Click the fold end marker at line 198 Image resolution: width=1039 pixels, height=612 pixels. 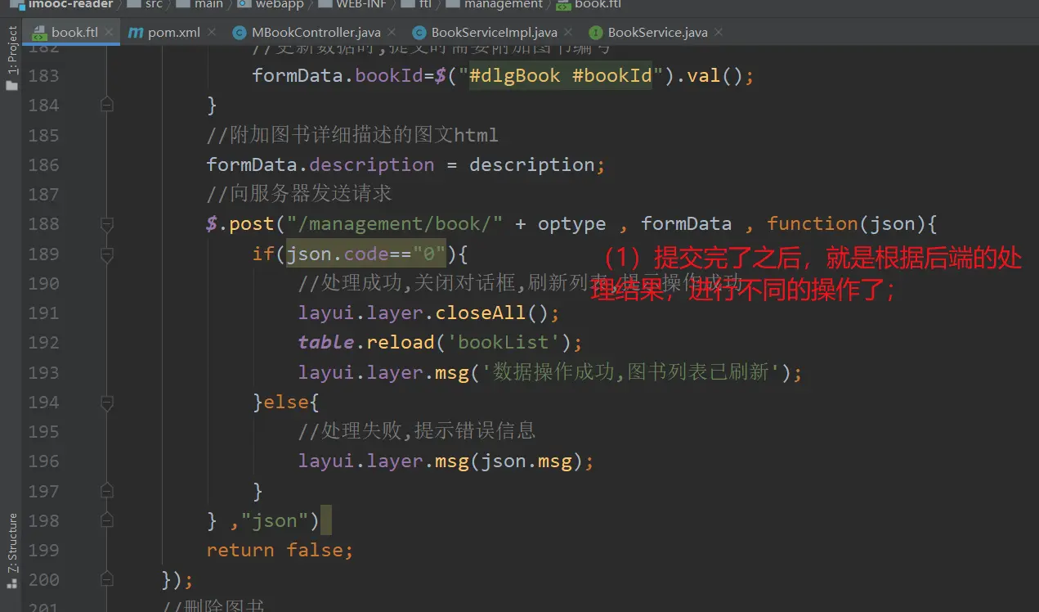click(x=106, y=521)
